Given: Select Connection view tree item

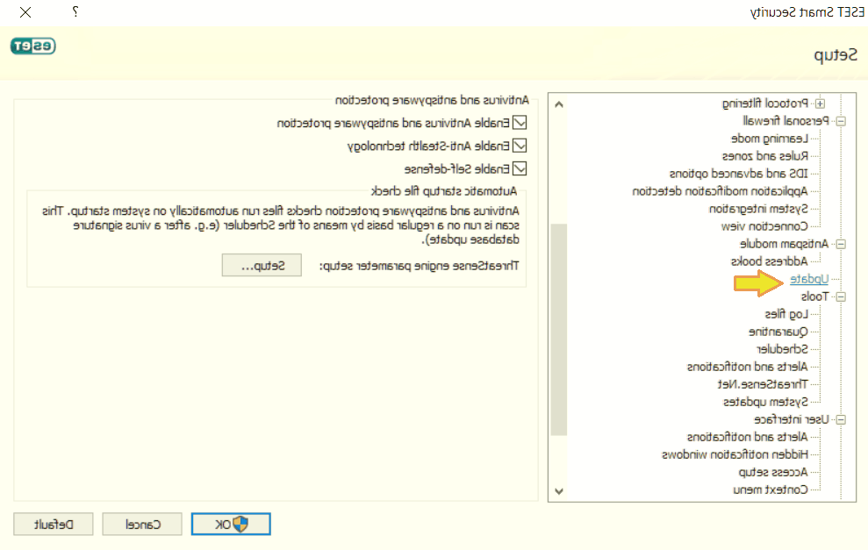Looking at the screenshot, I should pyautogui.click(x=764, y=226).
